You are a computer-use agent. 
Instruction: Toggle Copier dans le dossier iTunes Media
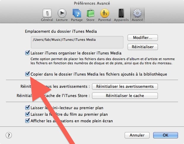27,74
